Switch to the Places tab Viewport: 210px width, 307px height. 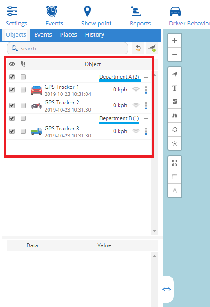pyautogui.click(x=69, y=35)
